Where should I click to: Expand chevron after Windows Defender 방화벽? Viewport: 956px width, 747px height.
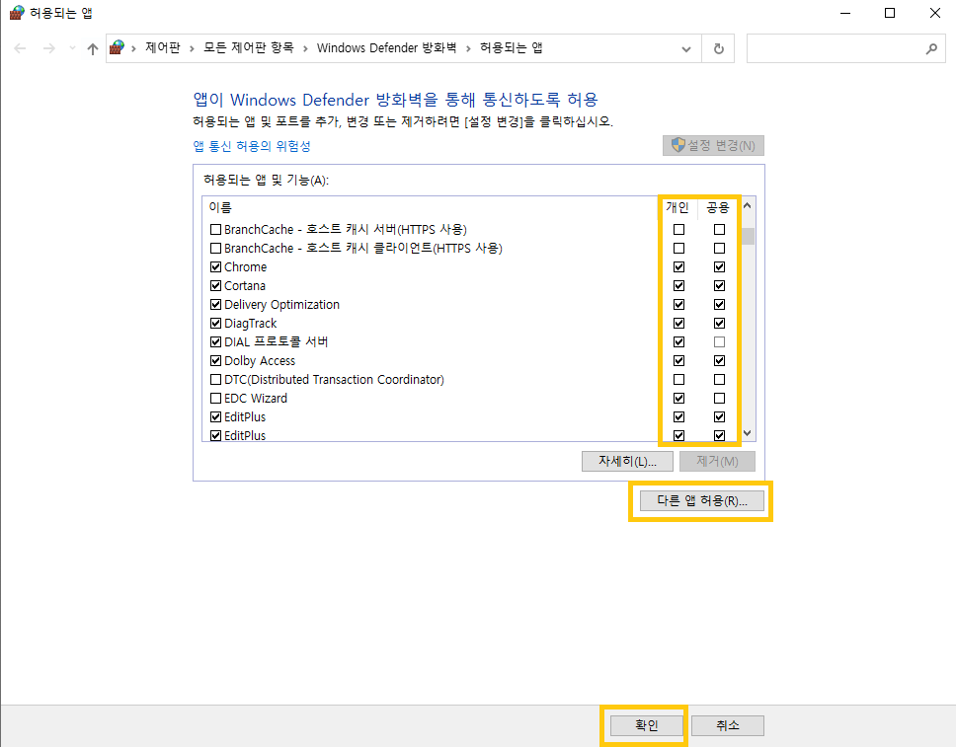tap(468, 48)
